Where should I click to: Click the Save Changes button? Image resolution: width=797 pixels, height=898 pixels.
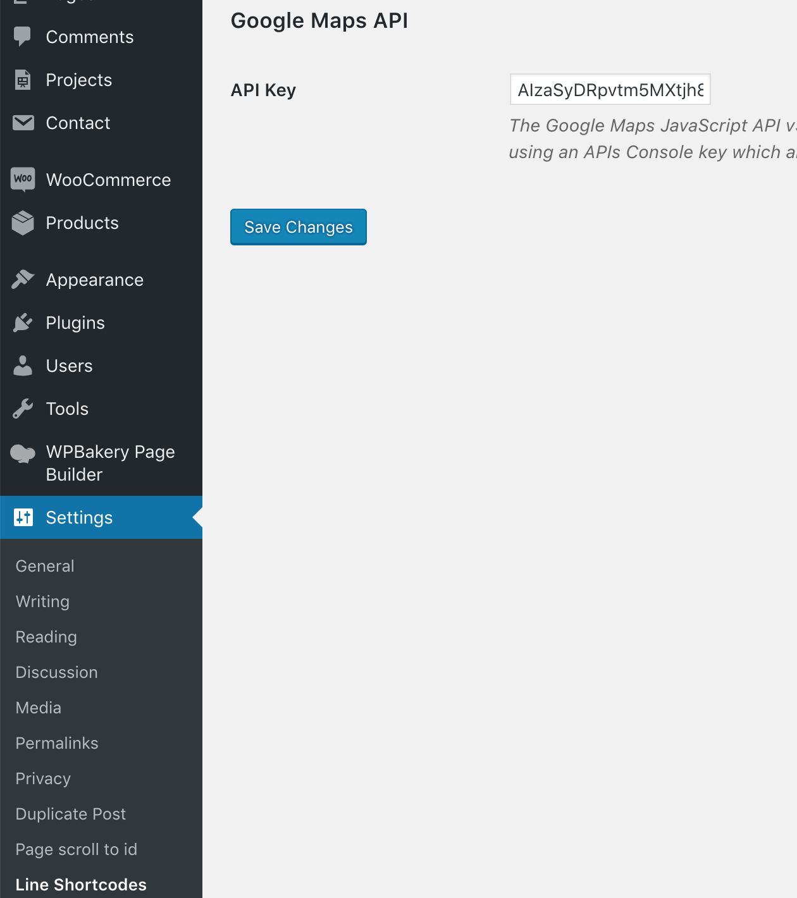click(299, 227)
